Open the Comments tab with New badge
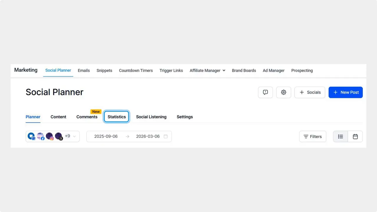 tap(87, 117)
